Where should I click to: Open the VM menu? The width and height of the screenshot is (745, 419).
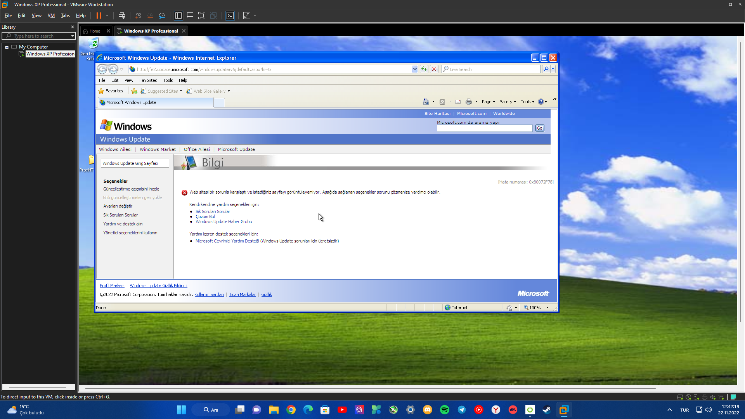pyautogui.click(x=51, y=16)
